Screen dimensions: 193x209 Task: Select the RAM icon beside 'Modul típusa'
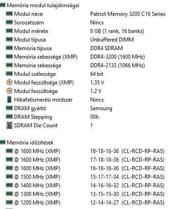9,39
